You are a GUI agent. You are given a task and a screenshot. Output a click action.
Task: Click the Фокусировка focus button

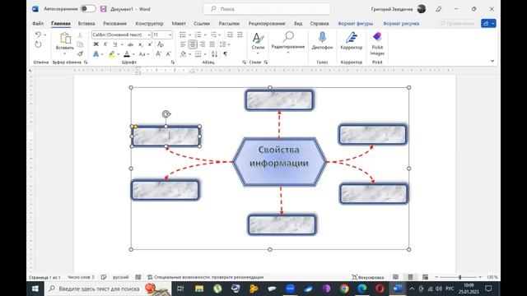coord(368,277)
